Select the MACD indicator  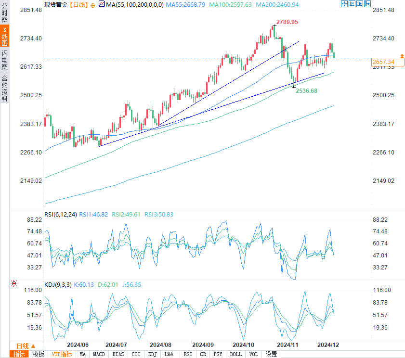pyautogui.click(x=99, y=354)
